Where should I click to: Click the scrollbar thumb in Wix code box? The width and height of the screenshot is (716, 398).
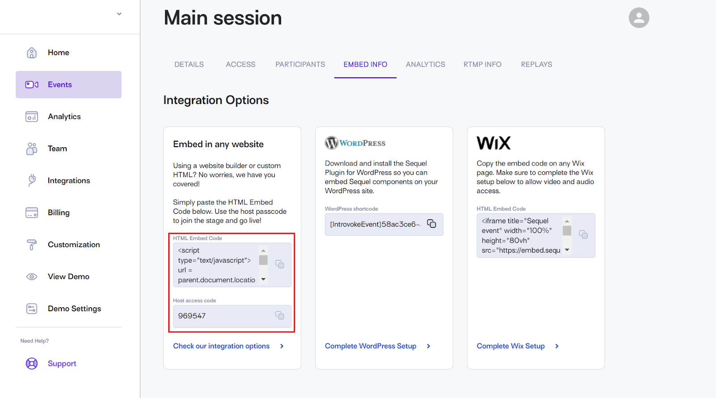(567, 231)
